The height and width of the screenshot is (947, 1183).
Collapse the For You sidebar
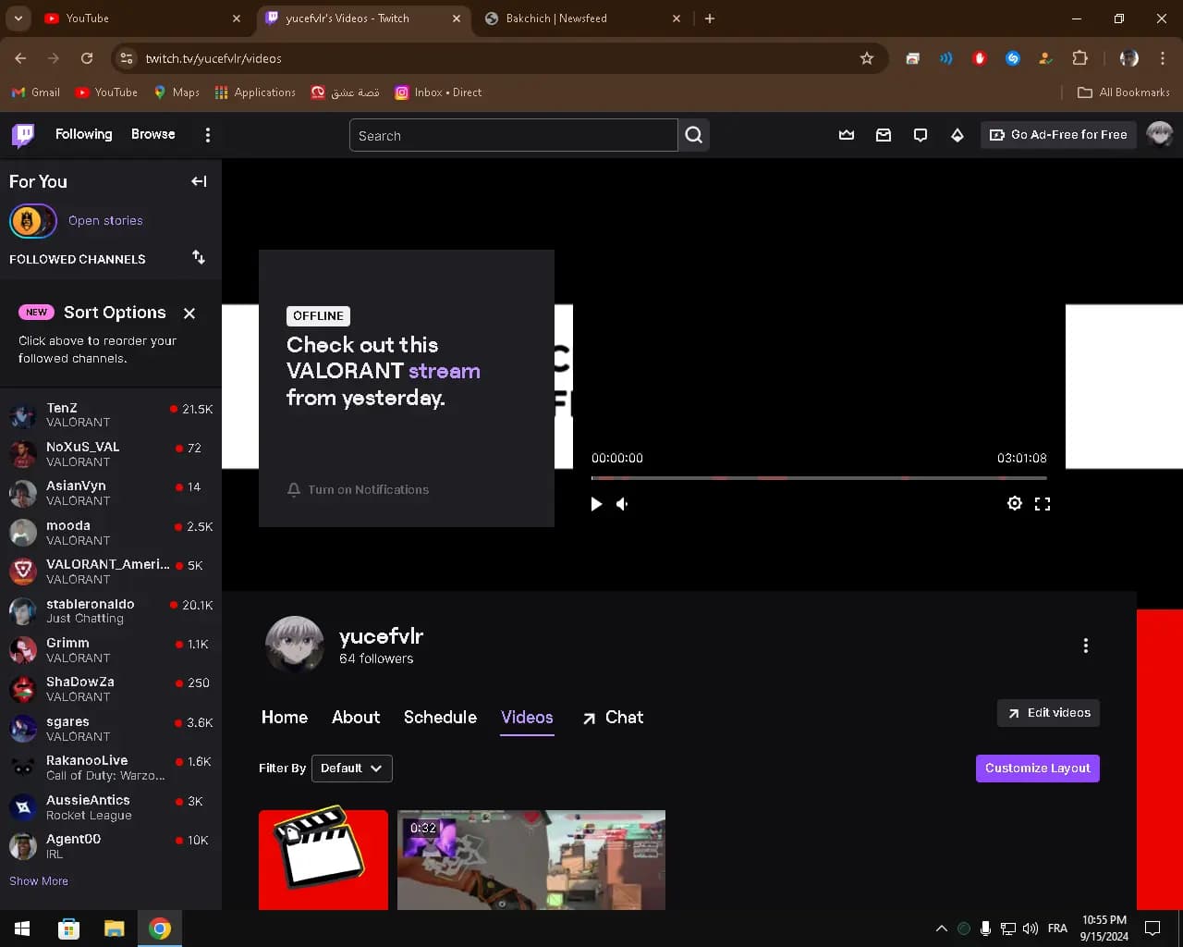point(199,181)
